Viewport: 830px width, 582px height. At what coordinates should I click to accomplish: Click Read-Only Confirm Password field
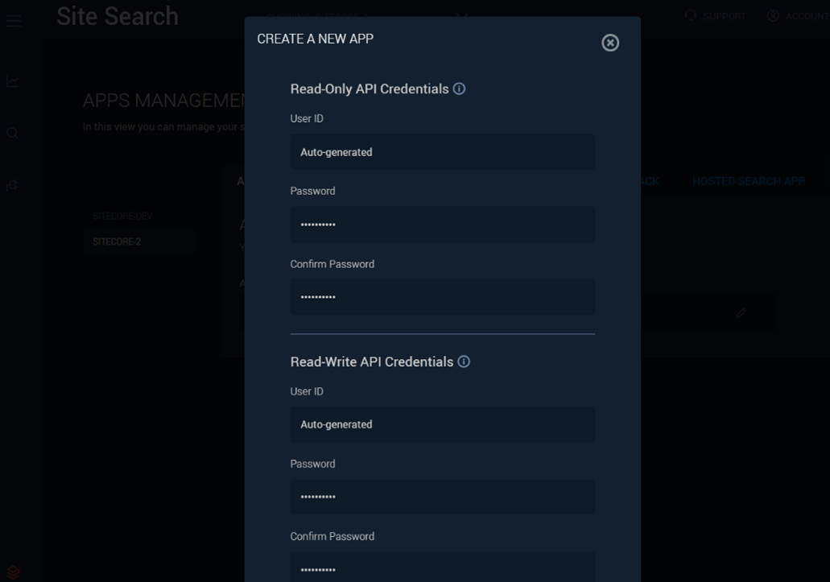pyautogui.click(x=442, y=297)
